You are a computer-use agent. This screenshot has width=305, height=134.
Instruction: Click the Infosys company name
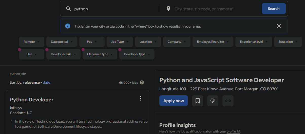click(16, 108)
